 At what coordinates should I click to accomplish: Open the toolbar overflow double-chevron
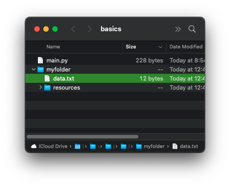(178, 29)
